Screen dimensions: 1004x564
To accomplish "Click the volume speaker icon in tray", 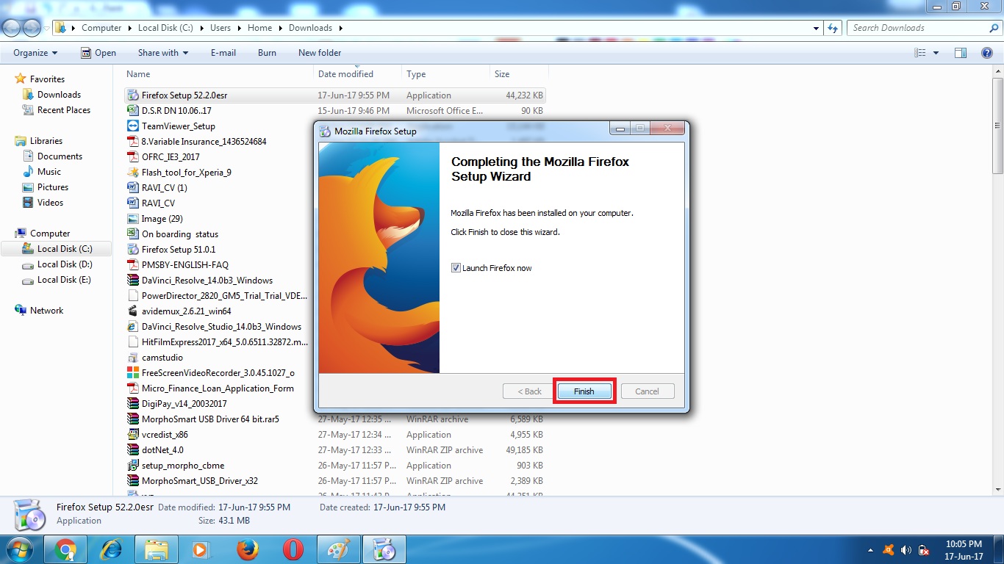I will [906, 550].
